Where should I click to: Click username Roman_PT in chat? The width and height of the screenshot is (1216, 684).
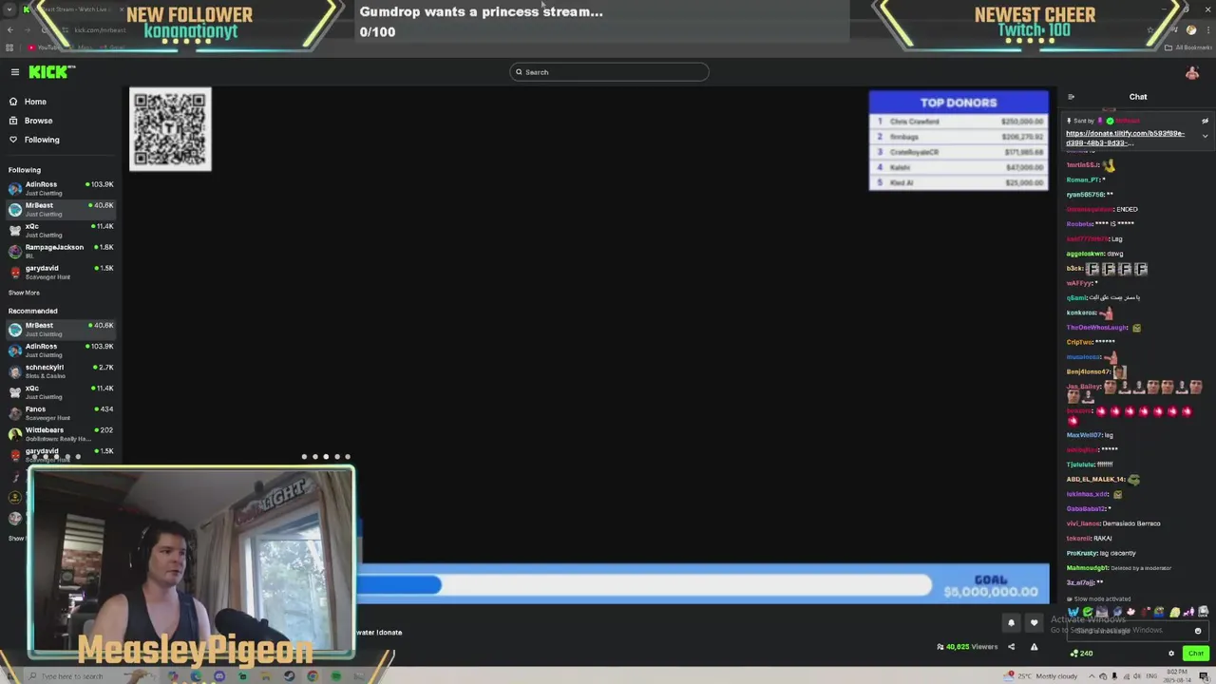[1083, 180]
